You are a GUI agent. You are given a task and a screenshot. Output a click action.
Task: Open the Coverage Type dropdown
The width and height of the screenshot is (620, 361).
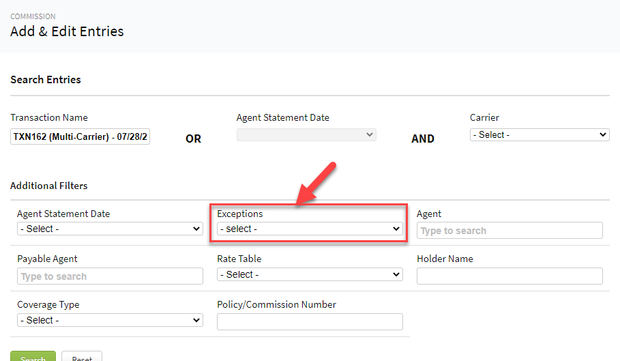click(110, 320)
